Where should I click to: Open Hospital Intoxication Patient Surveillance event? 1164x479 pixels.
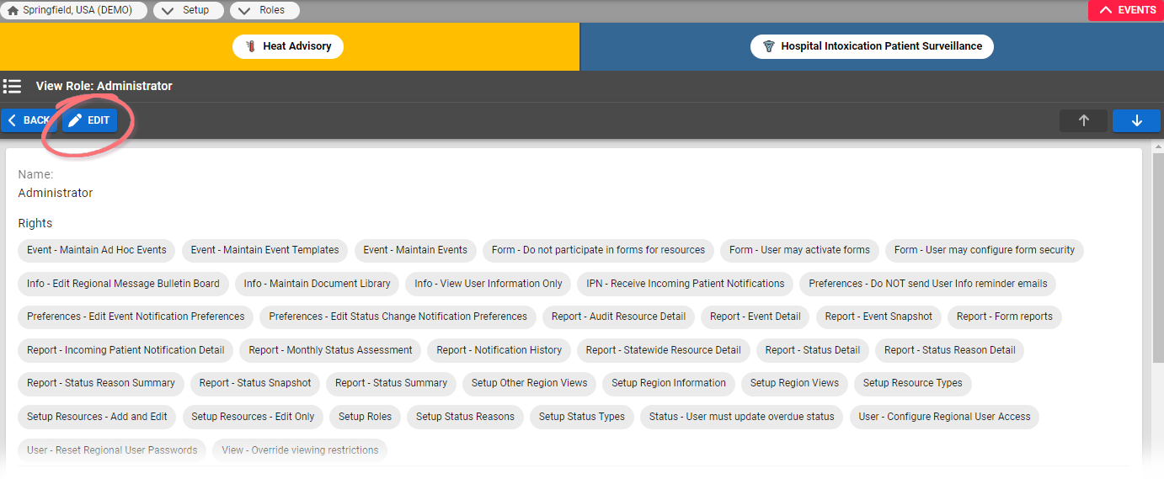[x=872, y=46]
